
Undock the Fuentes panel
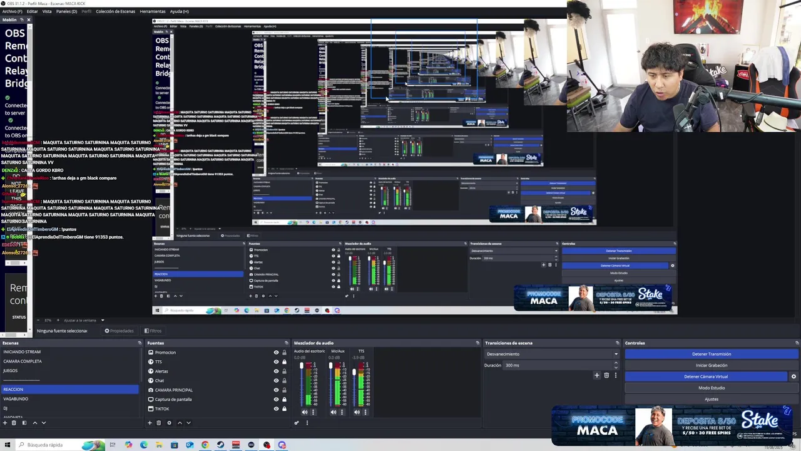287,343
